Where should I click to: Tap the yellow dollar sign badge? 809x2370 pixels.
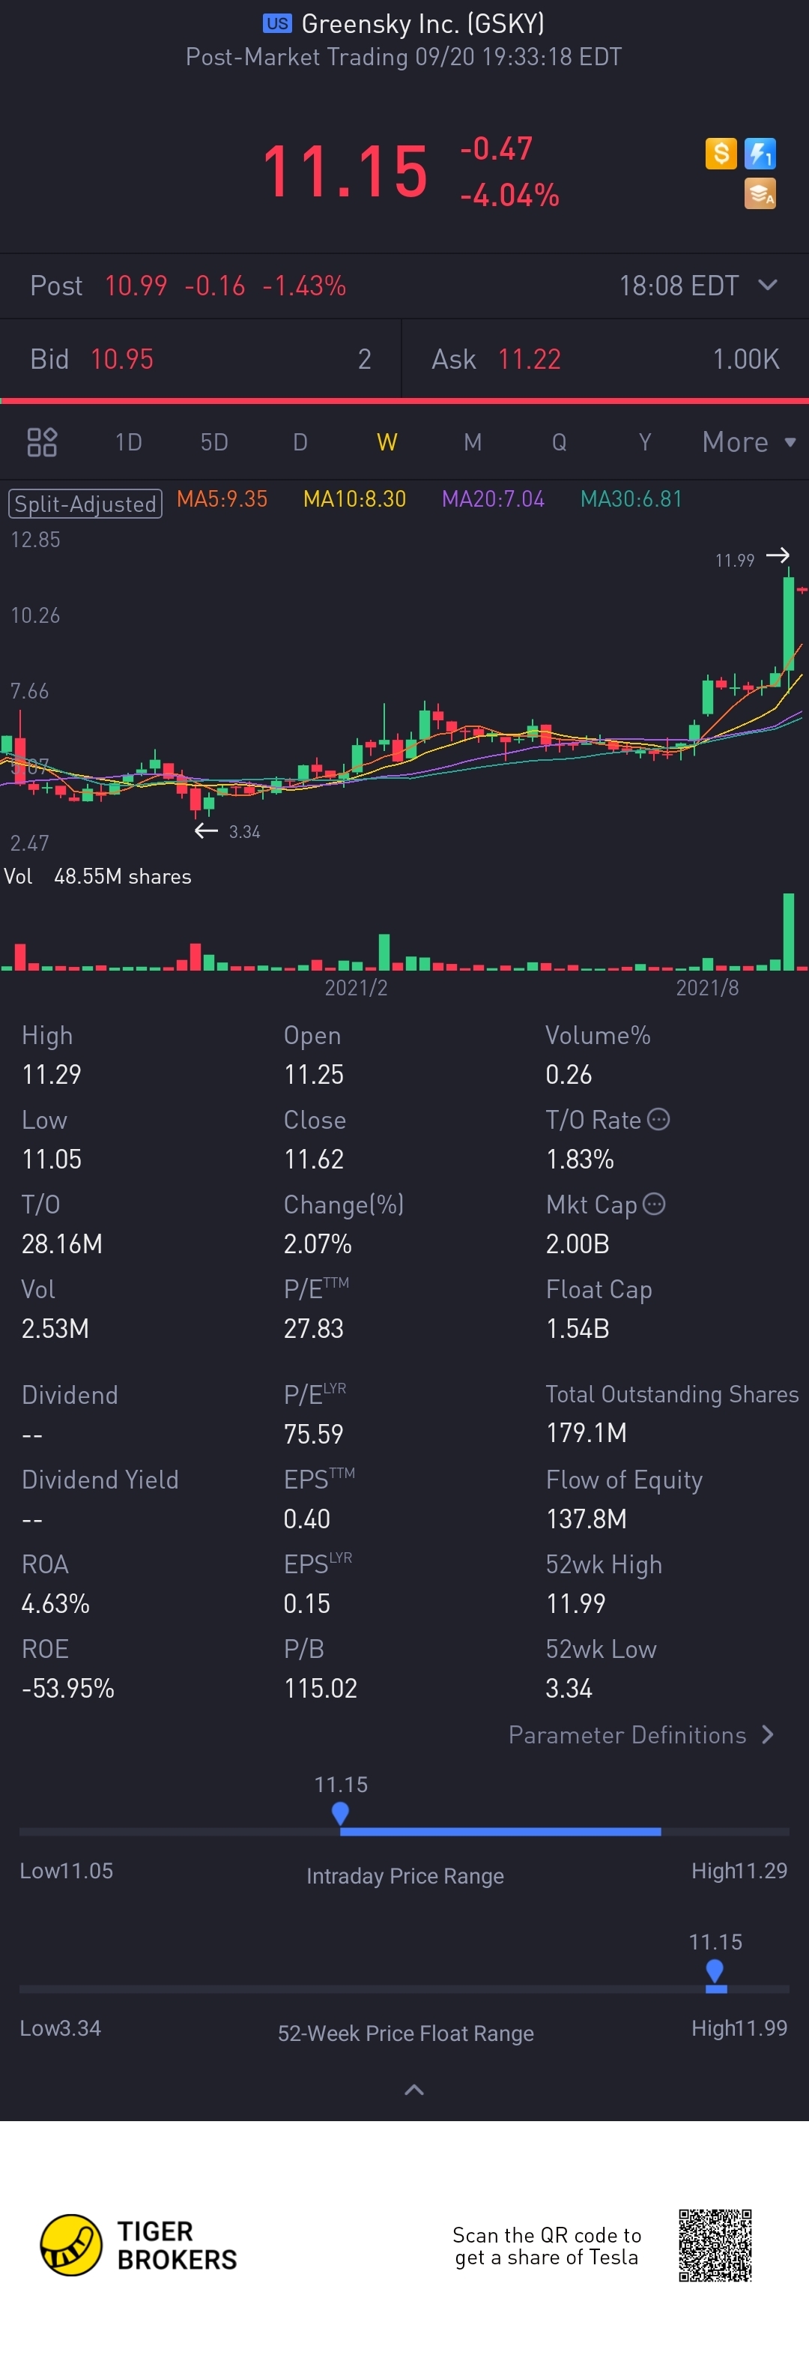point(721,153)
